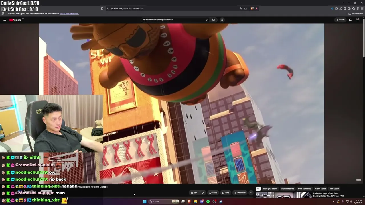Select the All filter chip
This screenshot has height=205, width=365.
(258, 189)
